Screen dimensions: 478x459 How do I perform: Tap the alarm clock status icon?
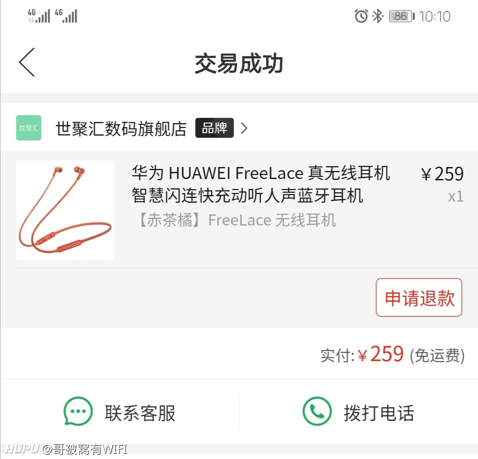tap(361, 16)
